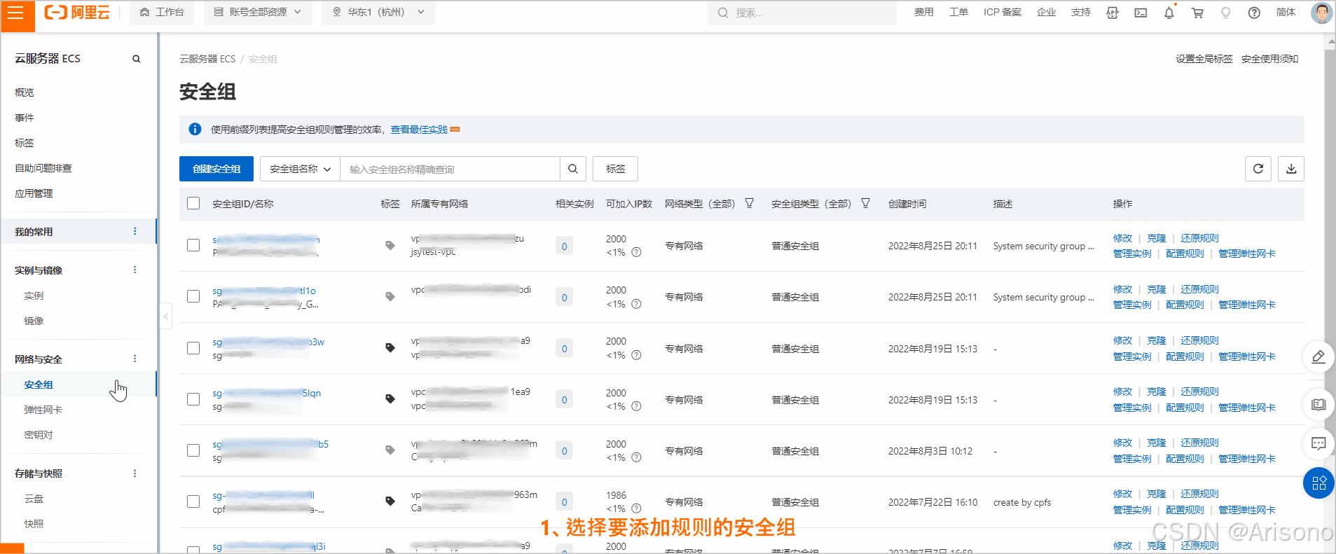Click the 云服务器 ECS breadcrumb
Viewport: 1336px width, 554px height.
tap(207, 59)
